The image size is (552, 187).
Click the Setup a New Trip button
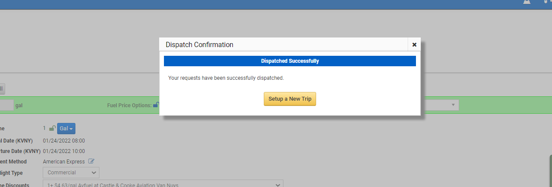tap(290, 99)
